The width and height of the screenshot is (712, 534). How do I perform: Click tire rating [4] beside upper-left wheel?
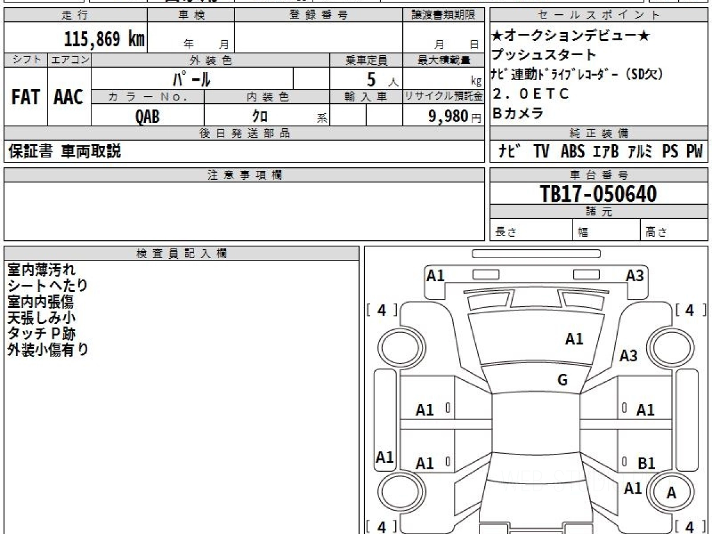382,310
